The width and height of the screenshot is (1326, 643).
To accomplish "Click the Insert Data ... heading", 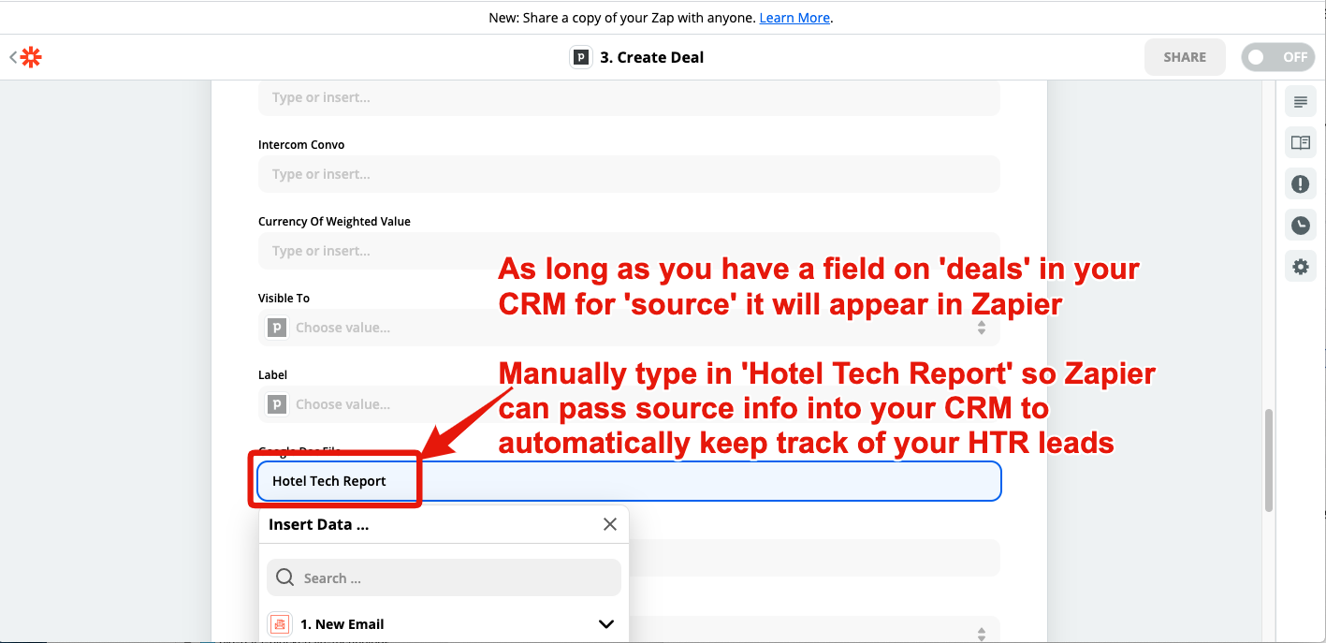I will pos(318,524).
